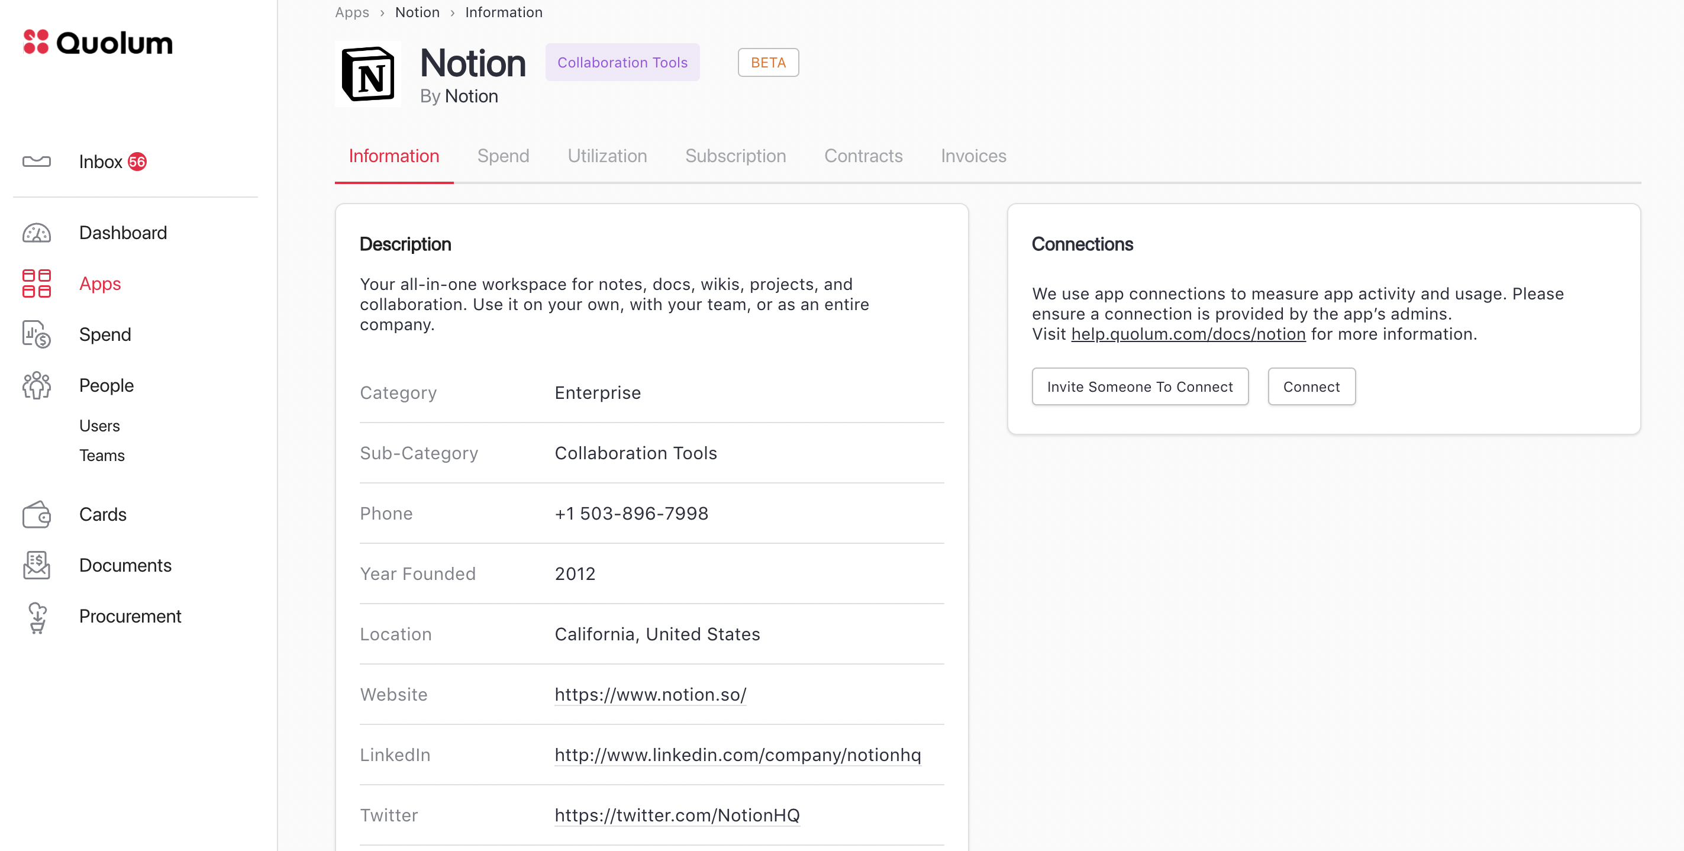The height and width of the screenshot is (851, 1684).
Task: Click the Apps grid icon
Action: 37,283
